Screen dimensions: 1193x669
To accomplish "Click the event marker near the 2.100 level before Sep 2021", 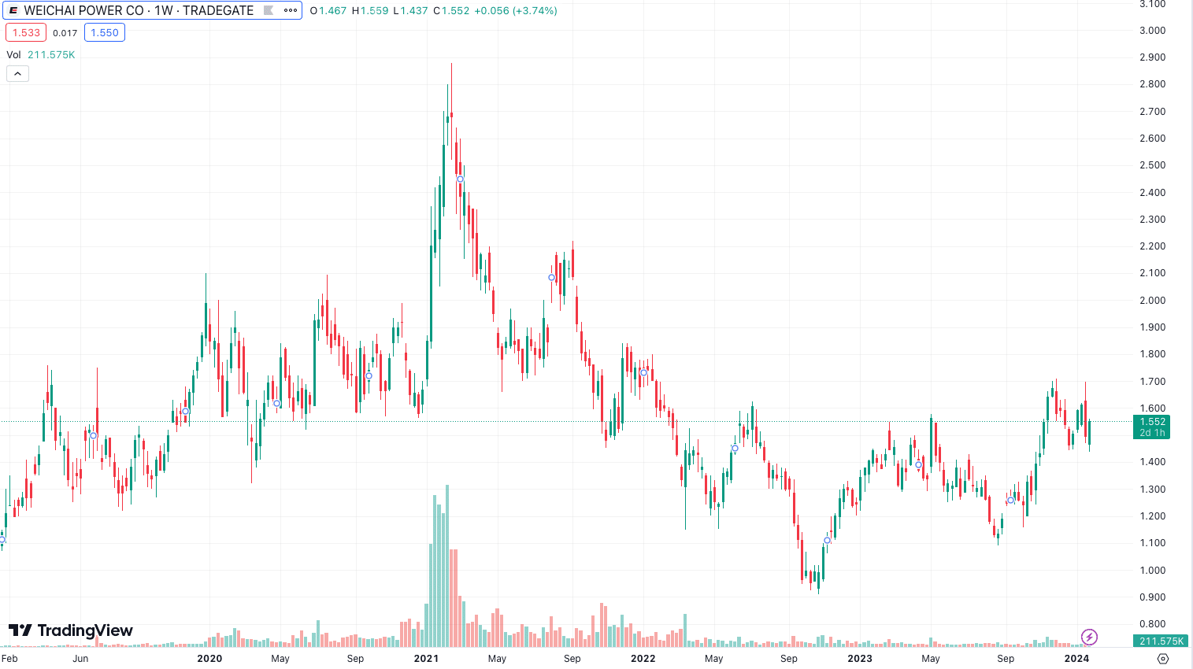I will coord(552,277).
